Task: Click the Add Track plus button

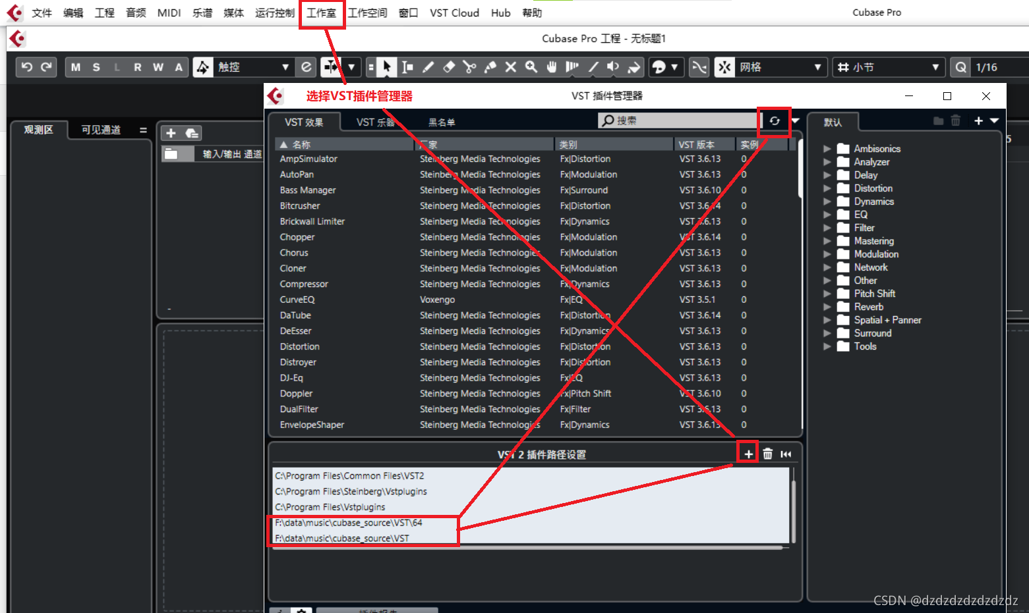Action: click(x=171, y=133)
